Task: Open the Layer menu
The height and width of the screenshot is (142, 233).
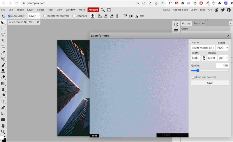Action: click(x=30, y=10)
